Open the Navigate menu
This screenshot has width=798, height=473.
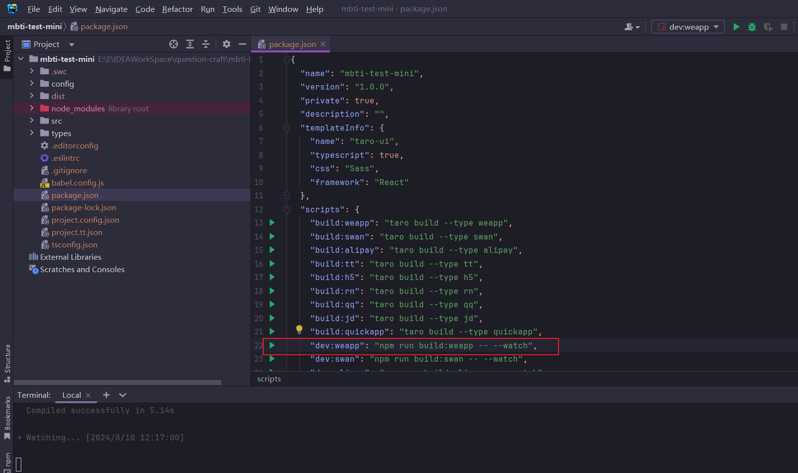[x=111, y=9]
